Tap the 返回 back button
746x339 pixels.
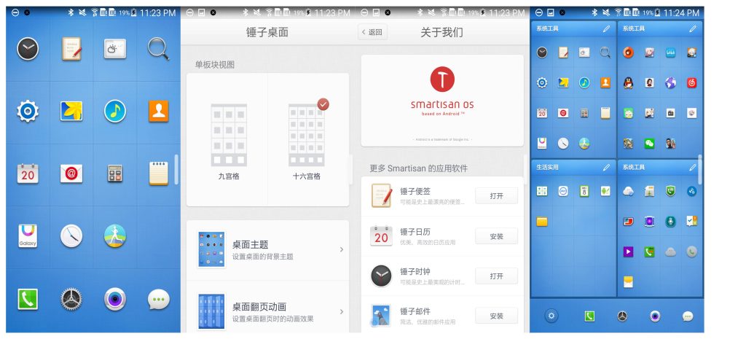pyautogui.click(x=372, y=32)
